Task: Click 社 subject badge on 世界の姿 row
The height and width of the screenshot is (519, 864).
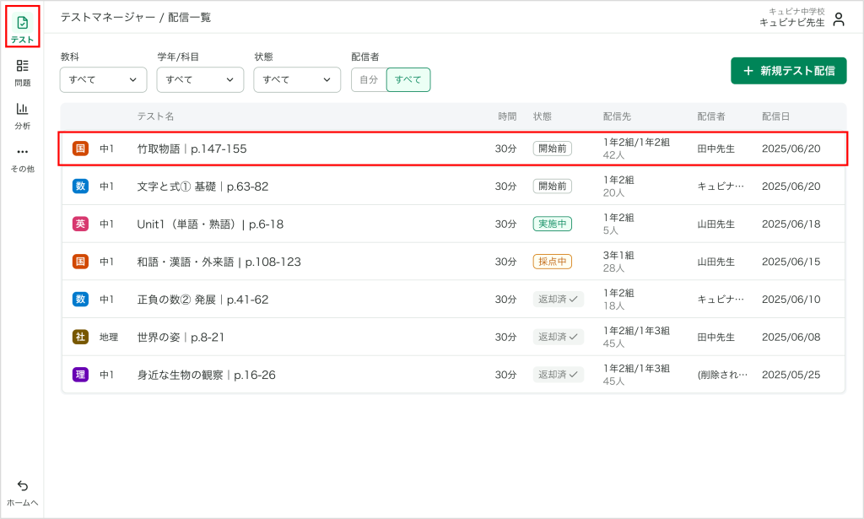Action: (x=80, y=337)
